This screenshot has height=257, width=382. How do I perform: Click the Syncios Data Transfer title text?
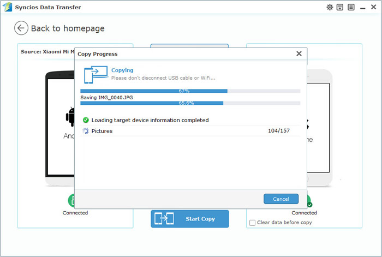pos(48,7)
